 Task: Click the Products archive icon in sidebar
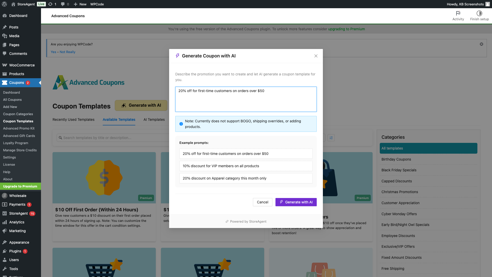click(5, 74)
